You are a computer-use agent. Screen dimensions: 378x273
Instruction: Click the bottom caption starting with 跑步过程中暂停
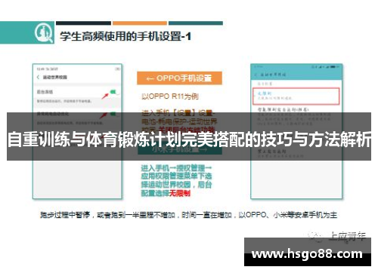point(188,215)
